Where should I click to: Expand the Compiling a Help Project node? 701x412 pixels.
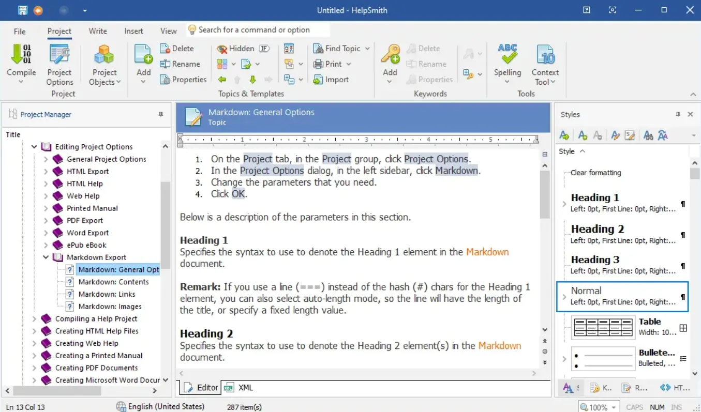(x=34, y=318)
